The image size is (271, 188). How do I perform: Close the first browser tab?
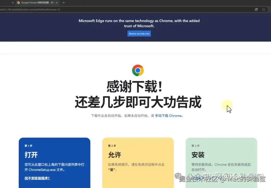point(13,3)
